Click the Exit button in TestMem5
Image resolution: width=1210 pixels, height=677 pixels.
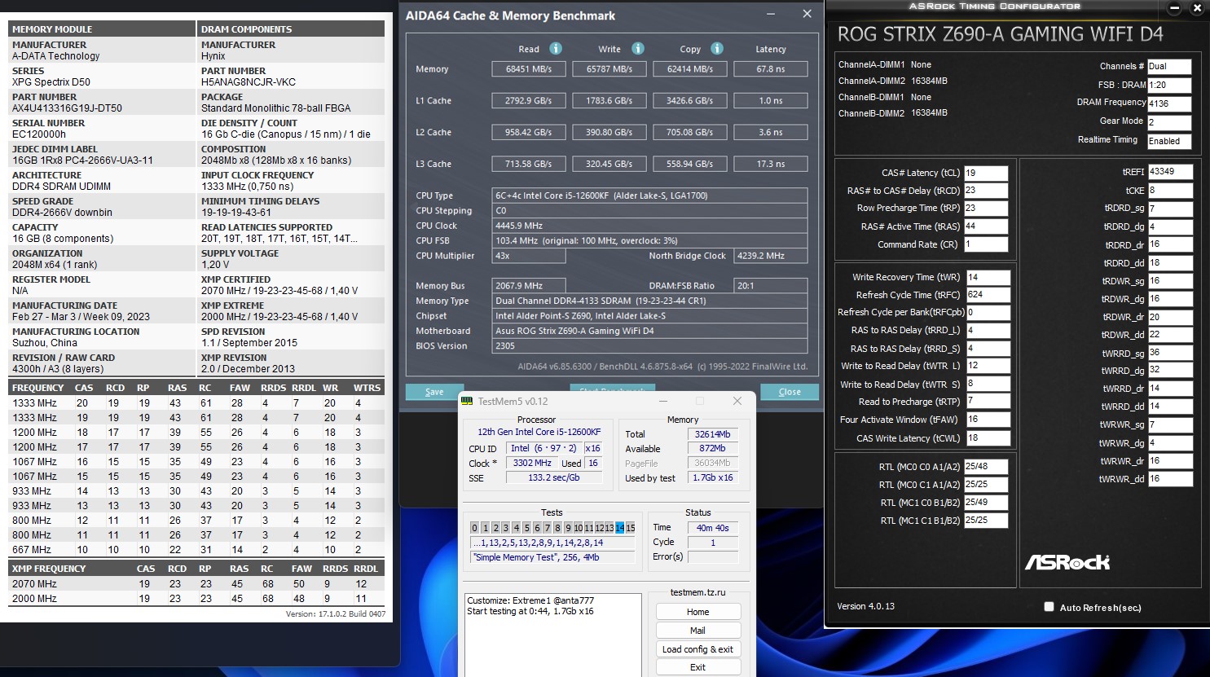[x=697, y=667]
